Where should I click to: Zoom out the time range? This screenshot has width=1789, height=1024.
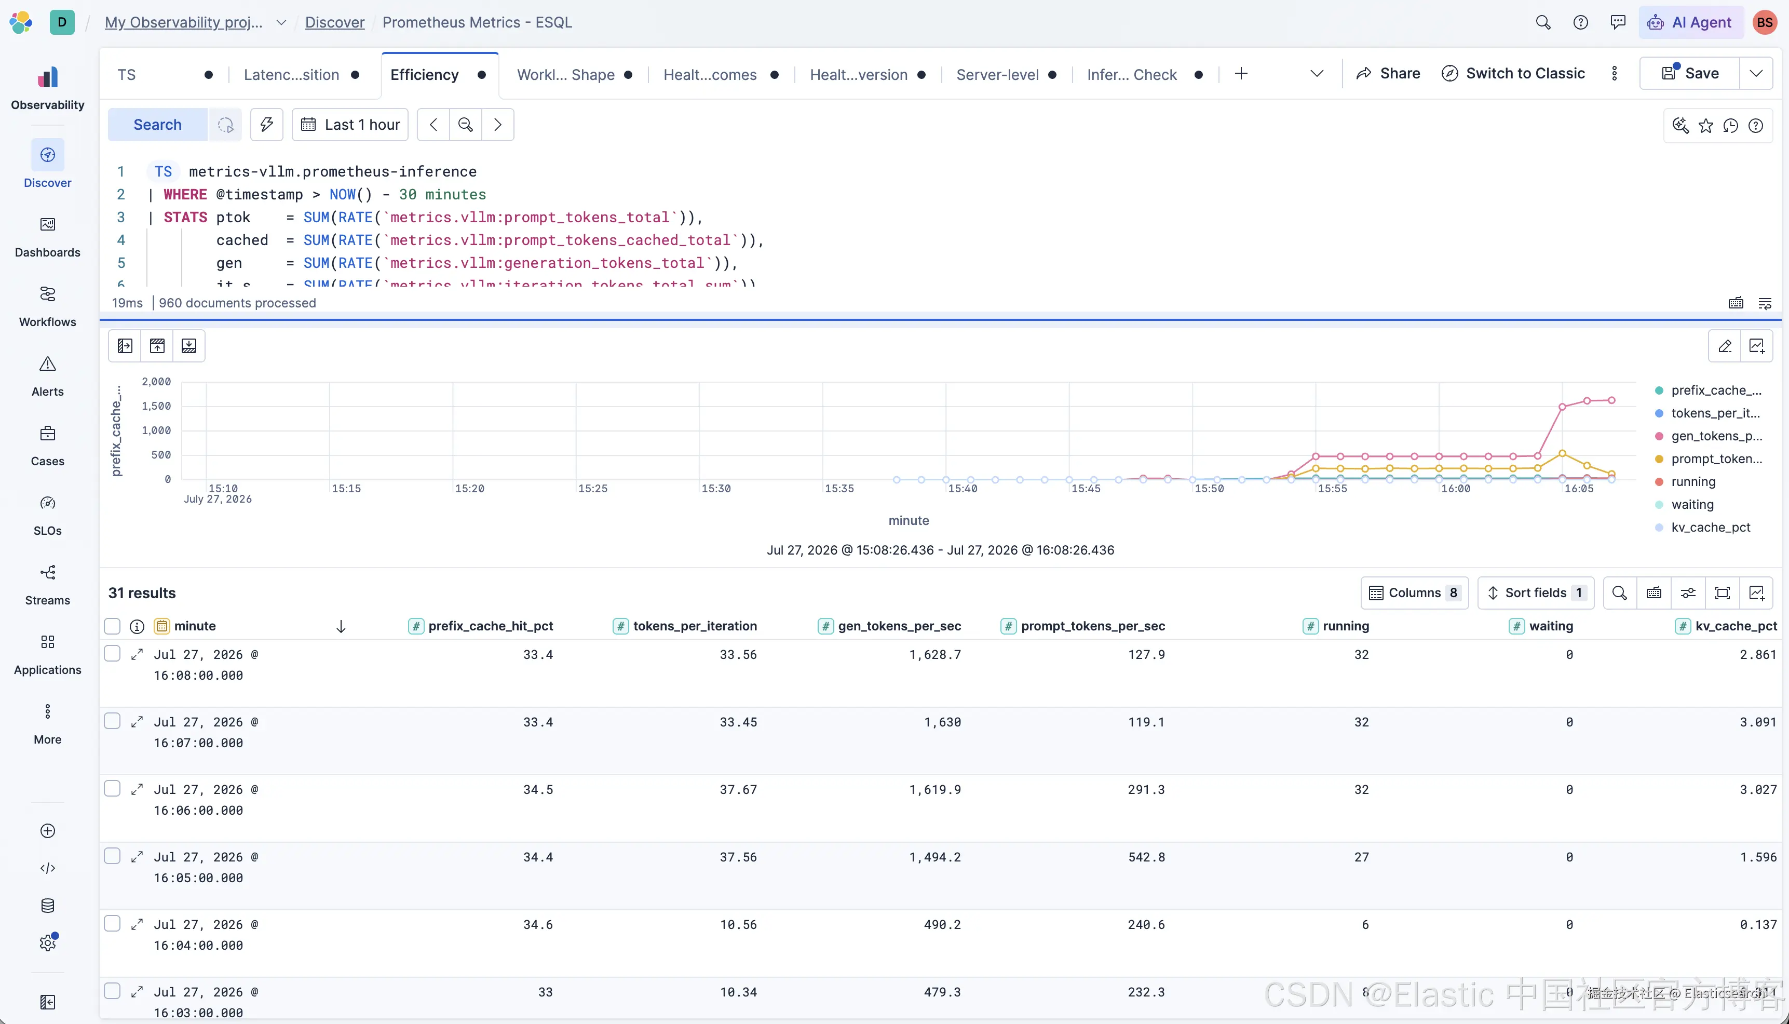465,125
